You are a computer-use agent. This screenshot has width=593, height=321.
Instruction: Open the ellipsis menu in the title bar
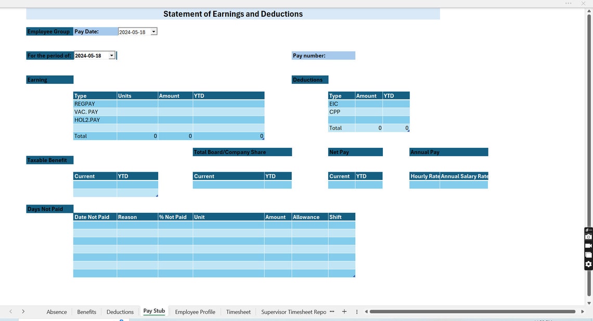tap(568, 3)
